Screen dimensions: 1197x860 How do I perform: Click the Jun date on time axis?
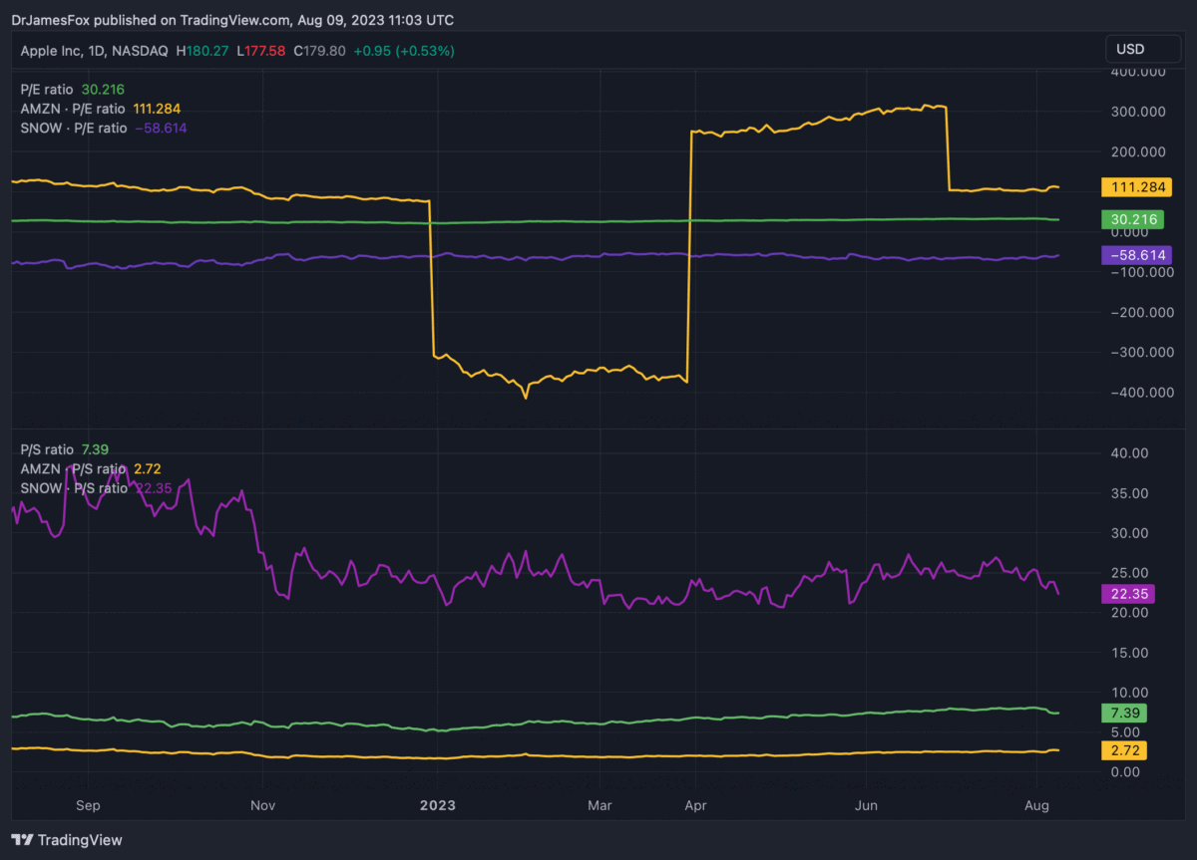(867, 803)
